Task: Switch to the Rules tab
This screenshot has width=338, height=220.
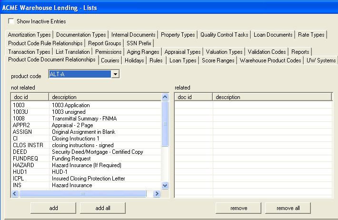Action: pos(156,60)
